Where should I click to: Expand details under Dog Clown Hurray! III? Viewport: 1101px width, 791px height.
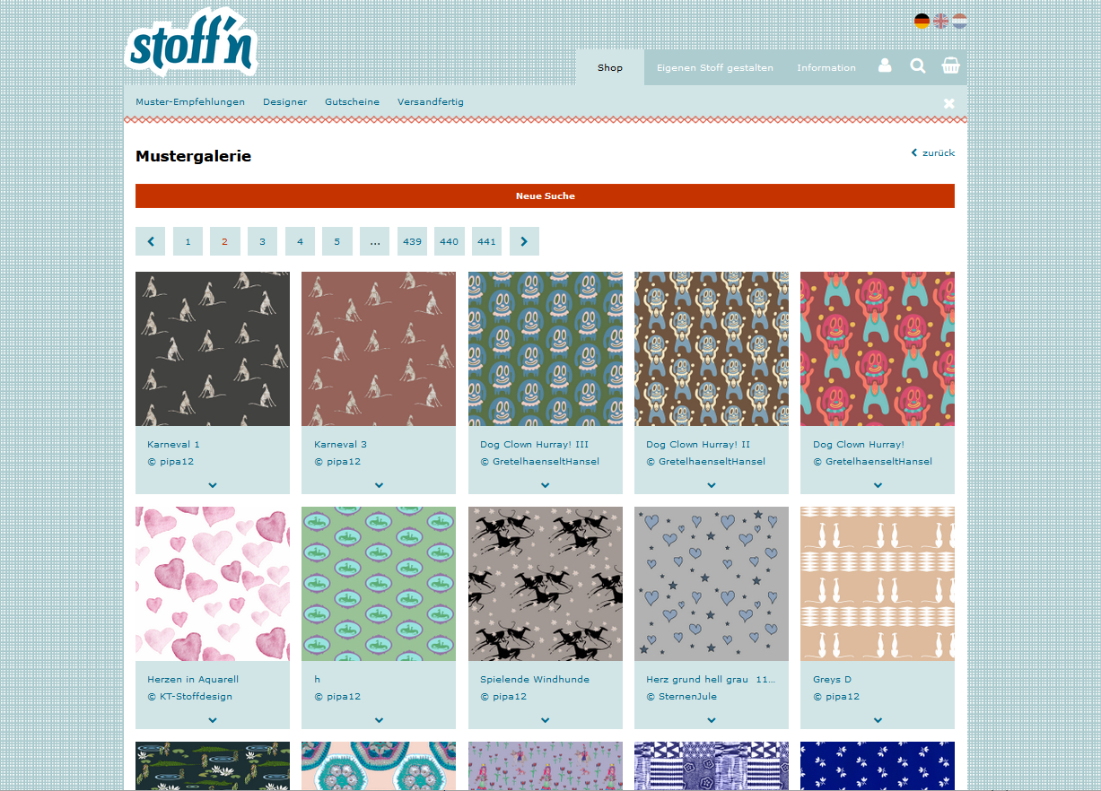pos(545,485)
